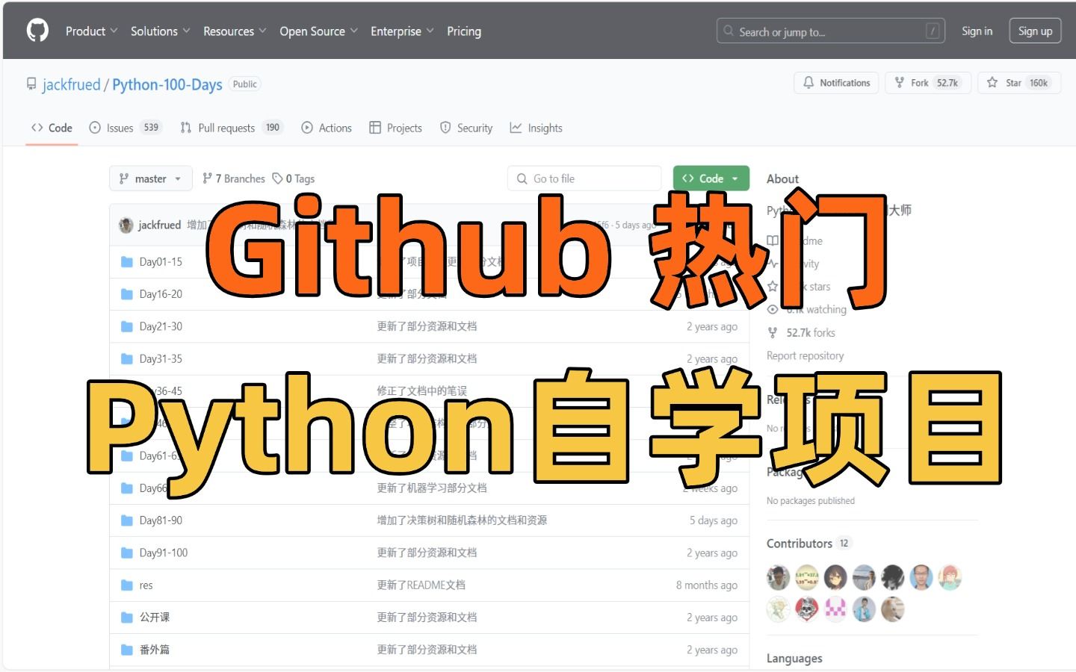The width and height of the screenshot is (1076, 672).
Task: Open the Projects tab
Action: click(x=395, y=128)
